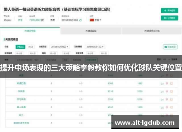Refresh the latest version date
The width and height of the screenshot is (182, 132).
[x=80, y=20]
